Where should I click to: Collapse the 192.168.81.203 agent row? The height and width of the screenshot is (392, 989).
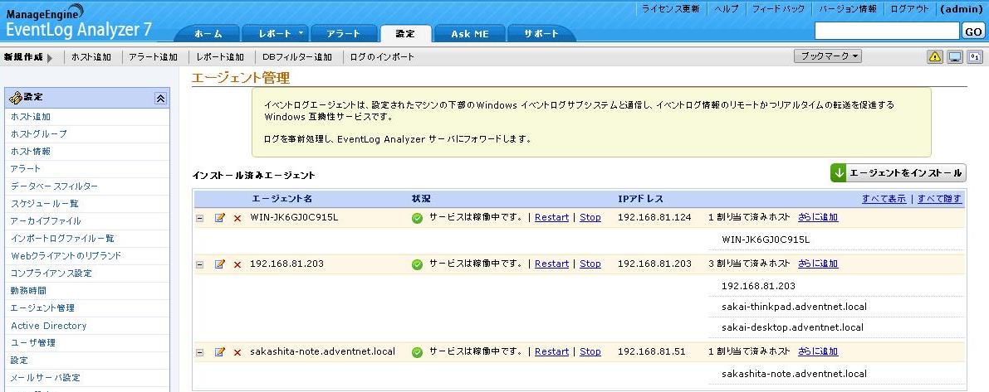pyautogui.click(x=200, y=265)
